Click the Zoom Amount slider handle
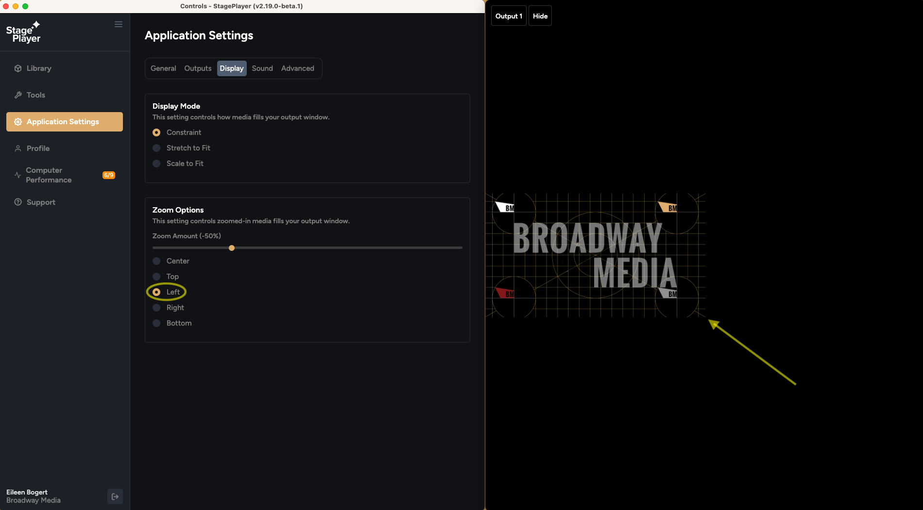This screenshot has height=510, width=923. (232, 248)
